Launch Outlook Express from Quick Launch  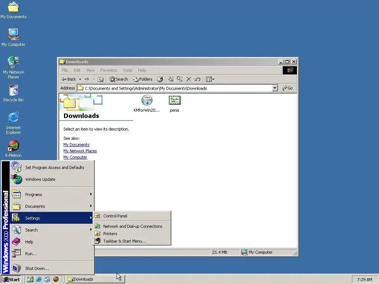tap(47, 279)
